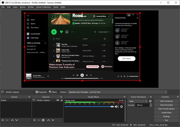Click Spotify Search in preview
180x127 pixels.
point(31,24)
